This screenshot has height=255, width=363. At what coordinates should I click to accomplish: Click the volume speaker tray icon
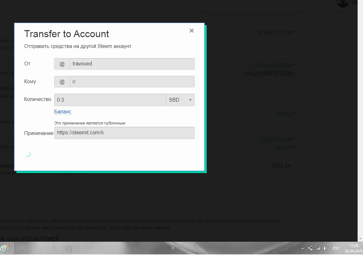click(x=325, y=248)
